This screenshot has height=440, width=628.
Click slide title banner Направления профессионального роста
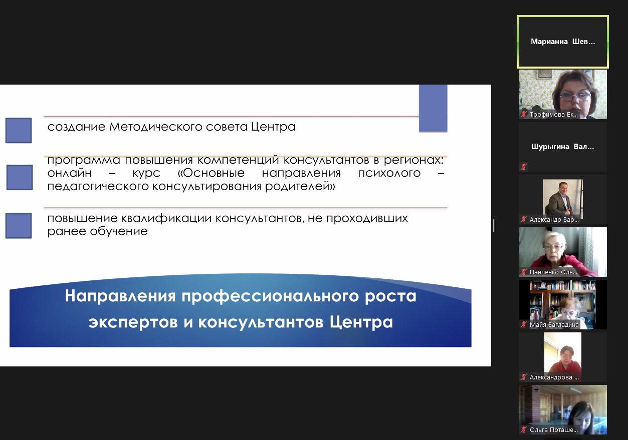tap(241, 310)
